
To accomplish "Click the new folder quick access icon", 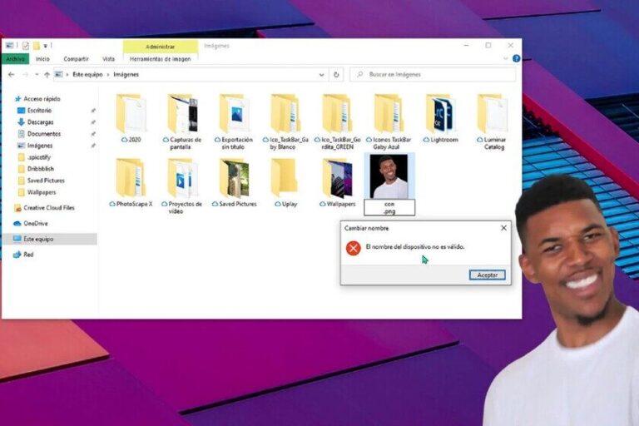I will tap(37, 46).
